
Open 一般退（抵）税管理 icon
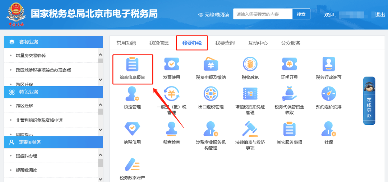[x=171, y=94]
